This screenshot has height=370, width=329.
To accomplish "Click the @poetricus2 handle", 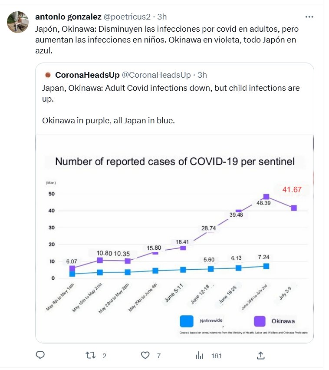I will pos(127,17).
